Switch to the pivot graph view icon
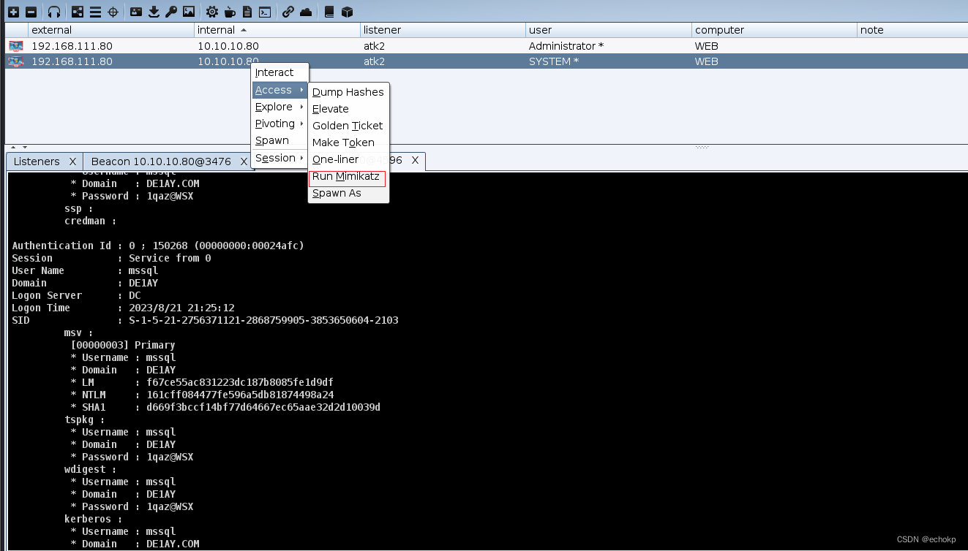Viewport: 968px width, 551px height. pyautogui.click(x=78, y=12)
